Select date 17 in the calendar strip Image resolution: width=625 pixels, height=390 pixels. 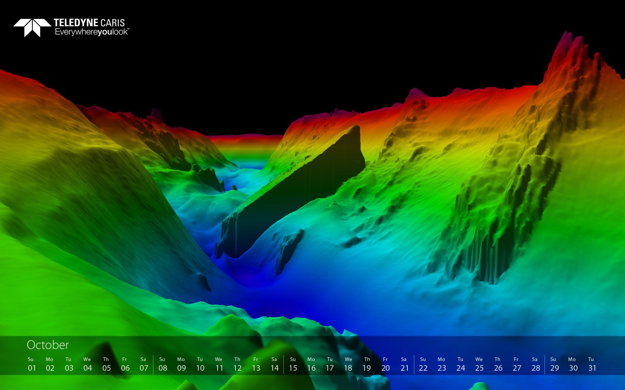(330, 368)
